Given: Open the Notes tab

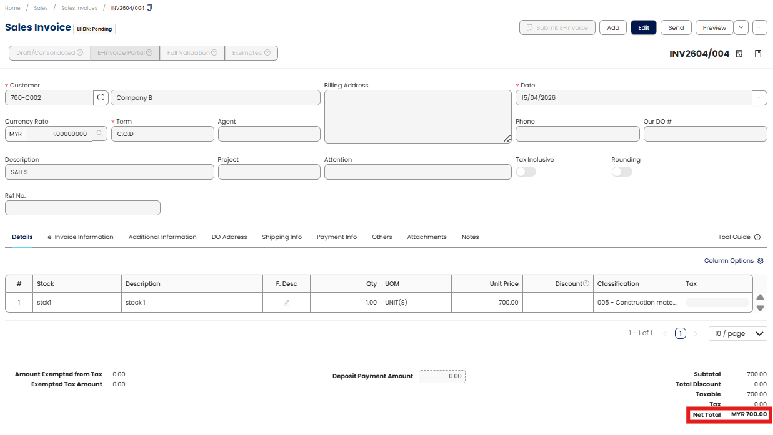Looking at the screenshot, I should coord(471,237).
